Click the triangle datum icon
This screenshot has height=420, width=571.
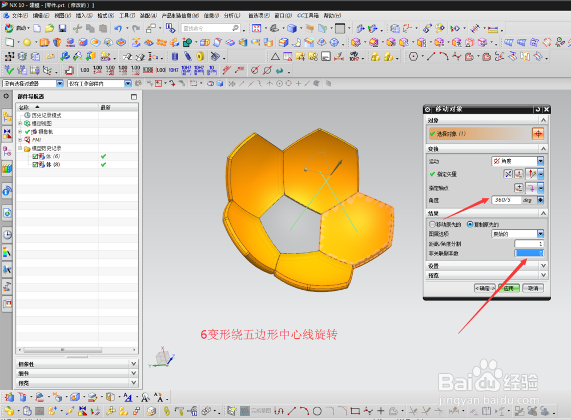click(x=275, y=57)
